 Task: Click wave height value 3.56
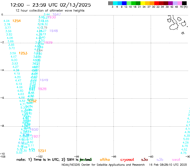[8, 31]
